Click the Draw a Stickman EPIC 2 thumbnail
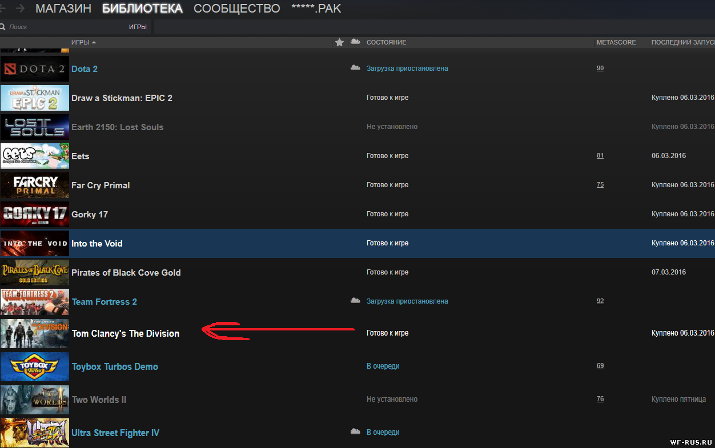Screen dimensions: 715x448 [x=35, y=98]
